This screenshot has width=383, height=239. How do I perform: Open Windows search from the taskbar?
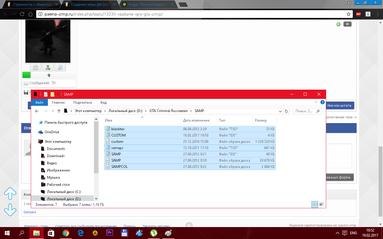(x=22, y=233)
